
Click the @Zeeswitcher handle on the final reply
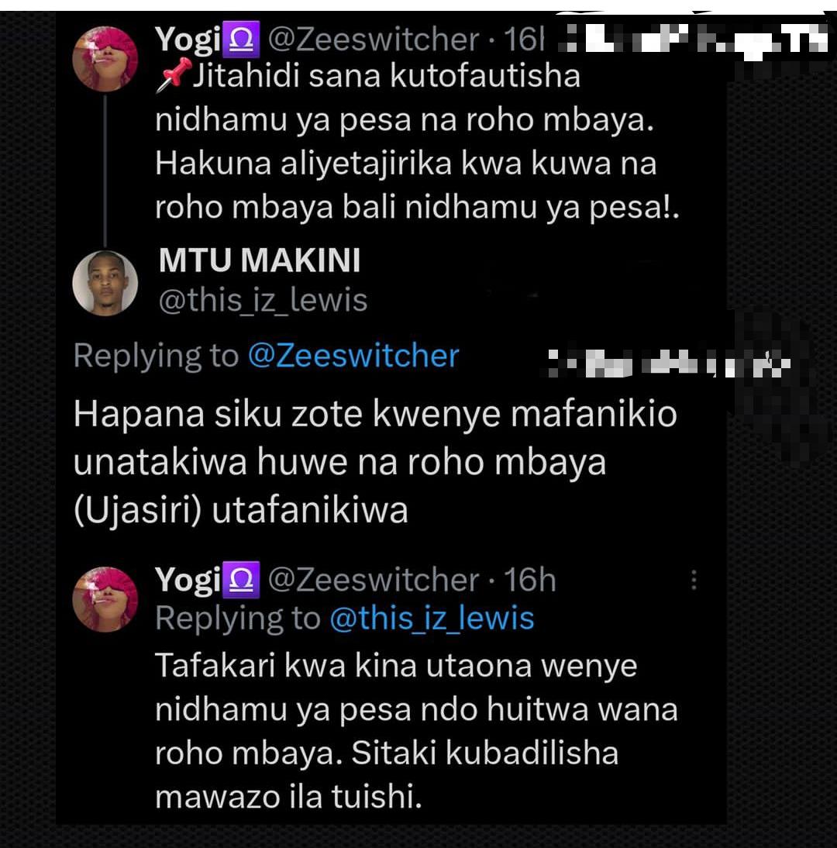click(374, 580)
